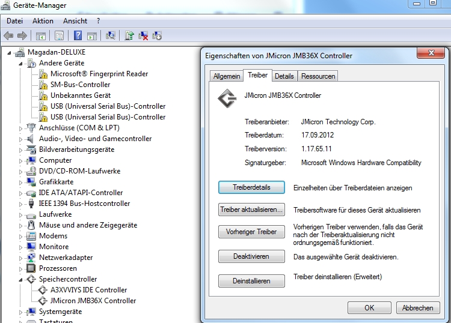Expand the Laufwerke category
Image resolution: width=451 pixels, height=323 pixels.
tap(20, 215)
